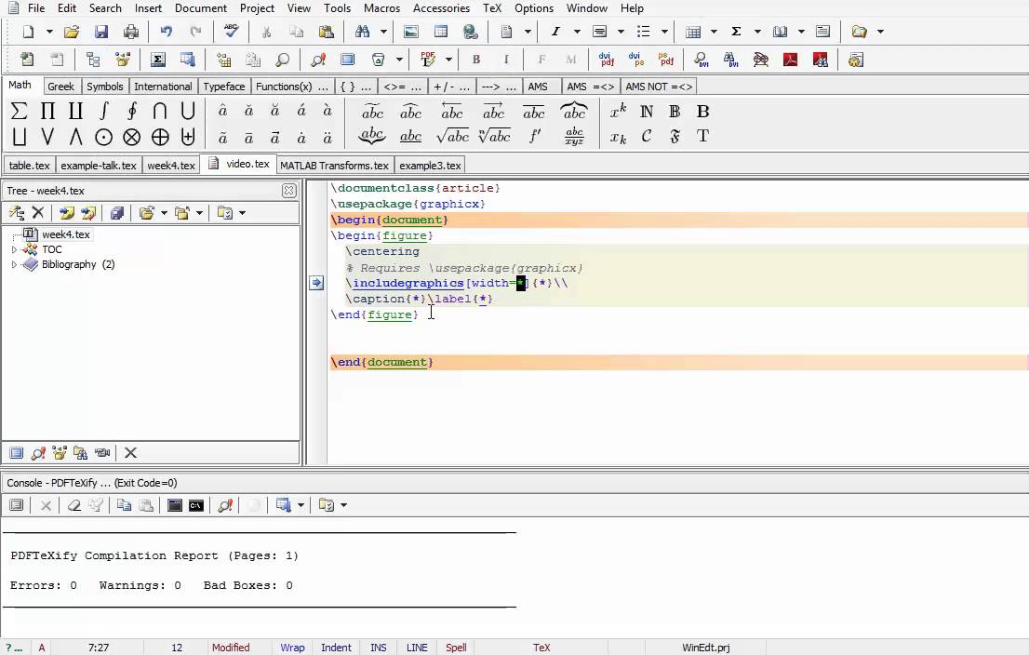Screen dimensions: 1029x655
Task: Open the Find dropdown arrow
Action: (383, 32)
